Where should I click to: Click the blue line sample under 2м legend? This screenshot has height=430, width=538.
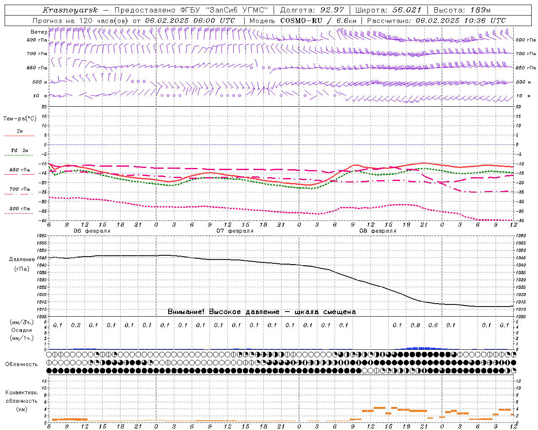[x=19, y=136]
